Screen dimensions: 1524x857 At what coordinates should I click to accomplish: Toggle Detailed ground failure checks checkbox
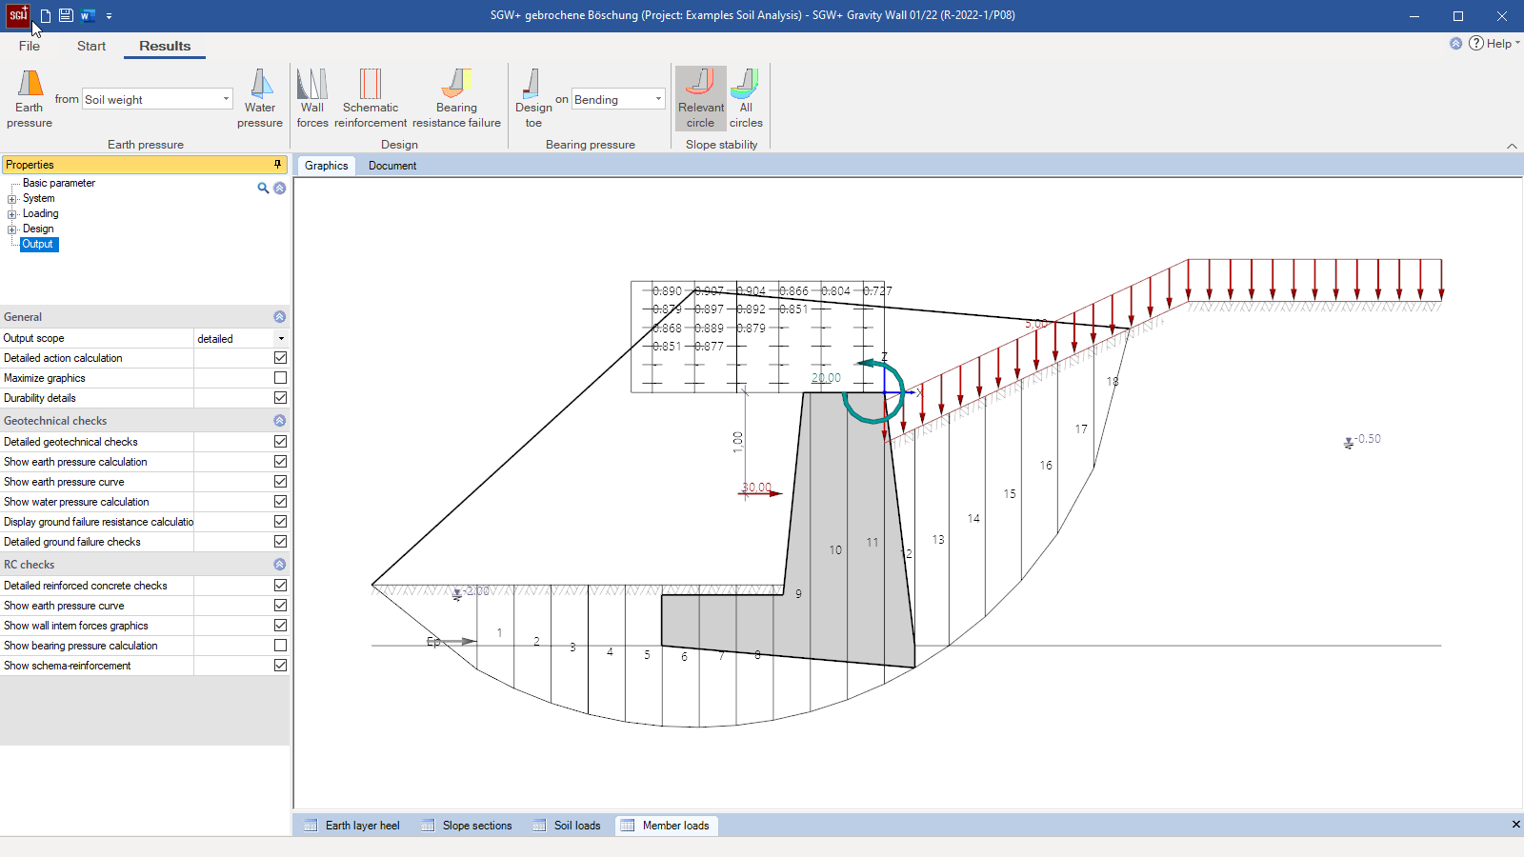click(280, 542)
